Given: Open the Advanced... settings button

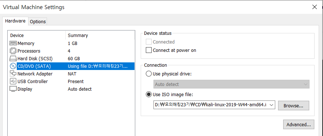Looking at the screenshot, I should point(299,124).
